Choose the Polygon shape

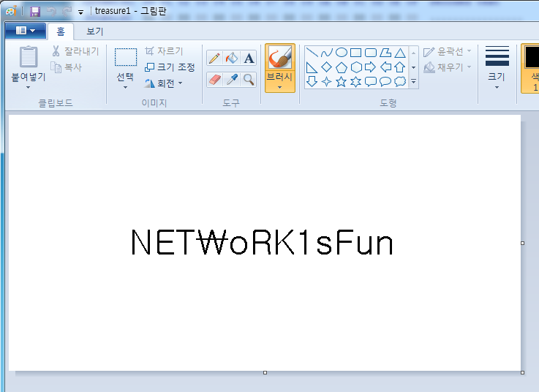point(385,53)
